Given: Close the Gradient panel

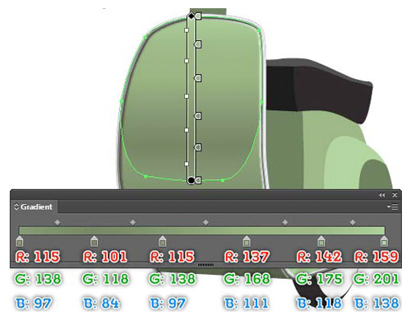Looking at the screenshot, I should click(395, 195).
